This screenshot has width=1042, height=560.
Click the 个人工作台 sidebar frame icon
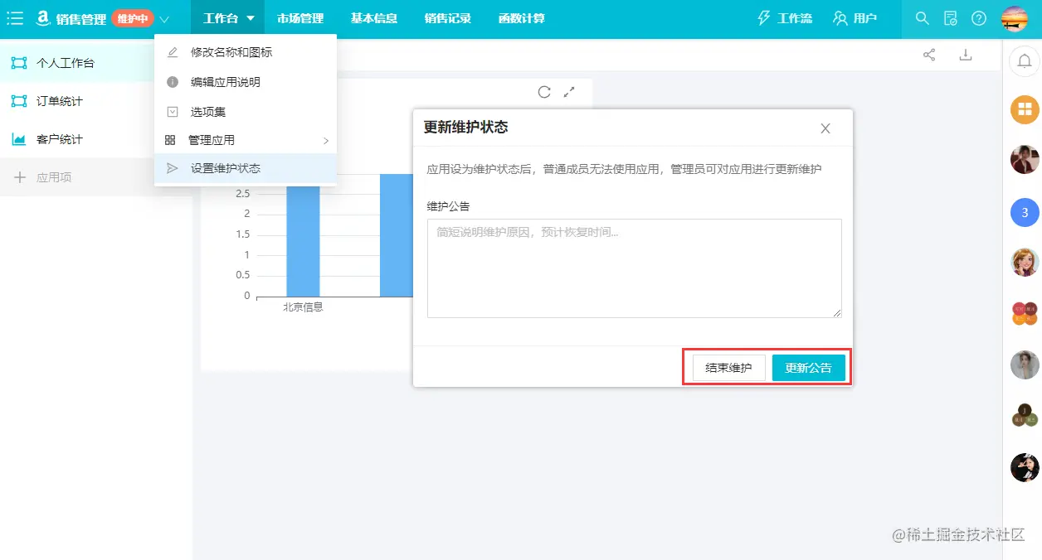(x=19, y=63)
